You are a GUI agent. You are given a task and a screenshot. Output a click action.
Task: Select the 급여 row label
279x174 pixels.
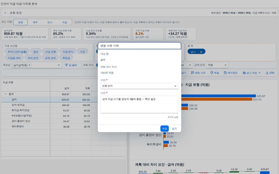point(14,99)
